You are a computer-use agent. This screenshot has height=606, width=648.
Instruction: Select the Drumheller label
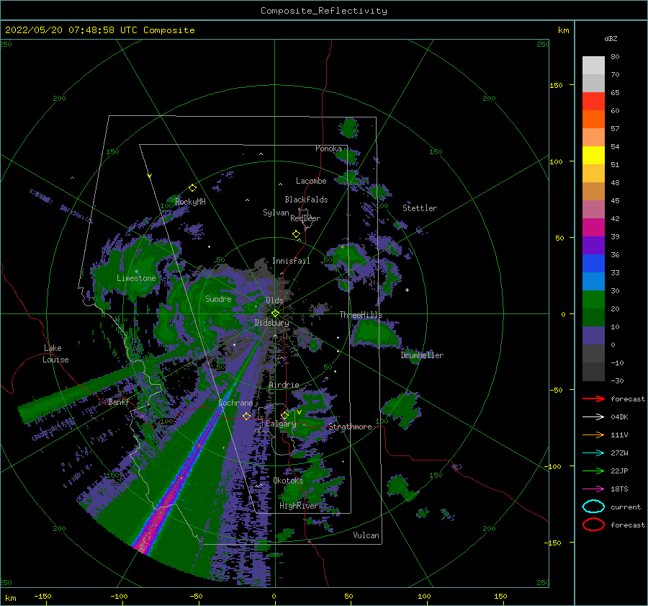coord(422,355)
